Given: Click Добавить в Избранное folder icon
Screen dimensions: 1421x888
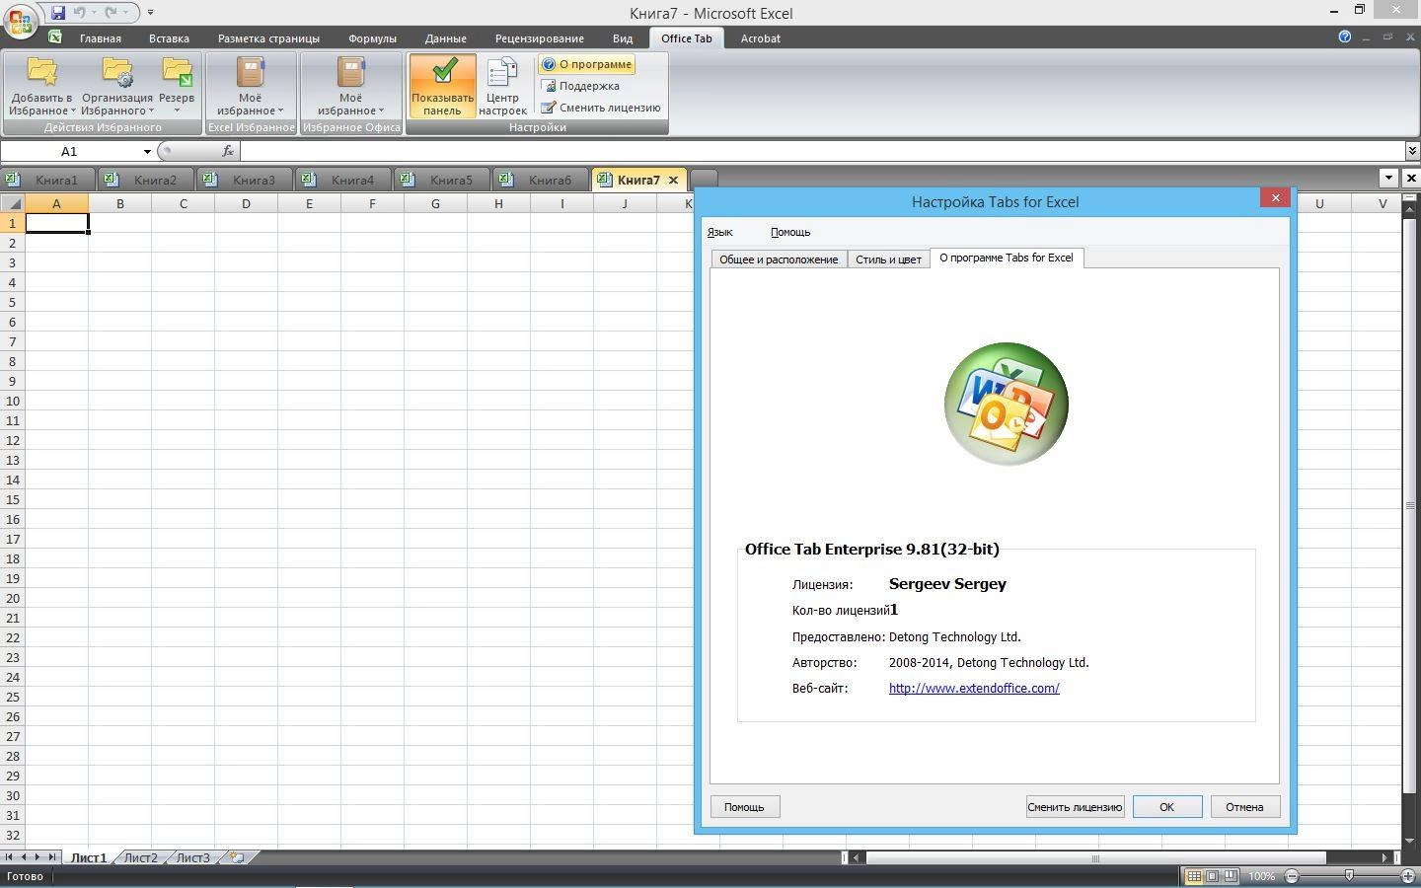Looking at the screenshot, I should pos(42,72).
